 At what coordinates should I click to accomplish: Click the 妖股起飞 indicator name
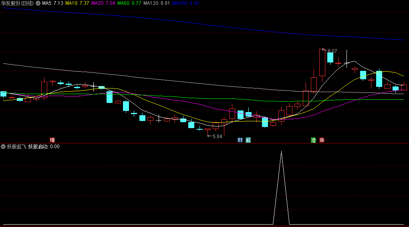16,147
